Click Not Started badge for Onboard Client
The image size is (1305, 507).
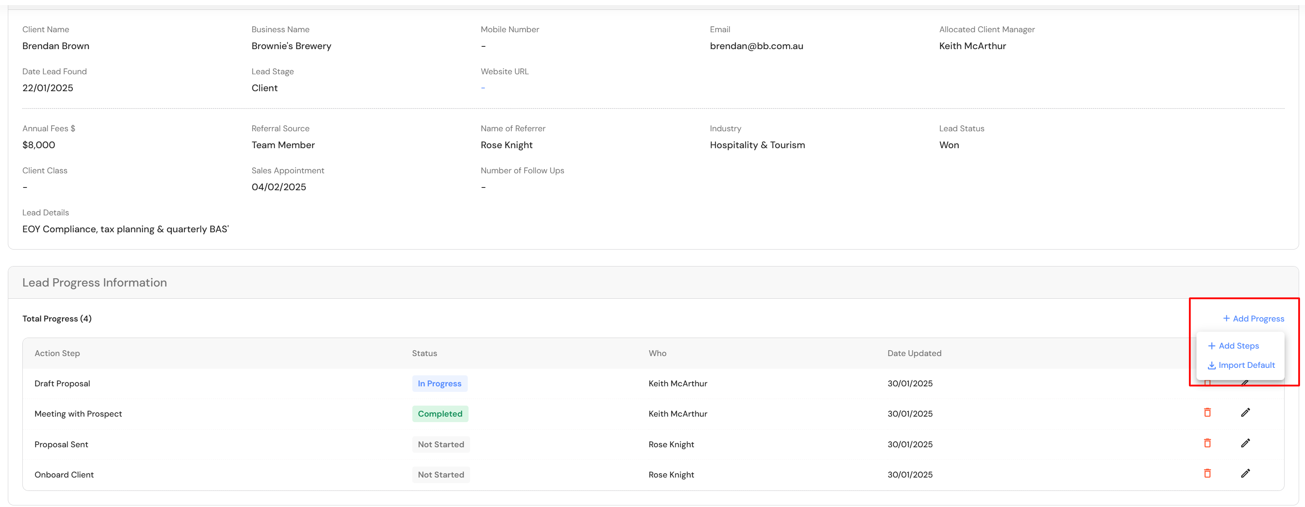(x=441, y=475)
